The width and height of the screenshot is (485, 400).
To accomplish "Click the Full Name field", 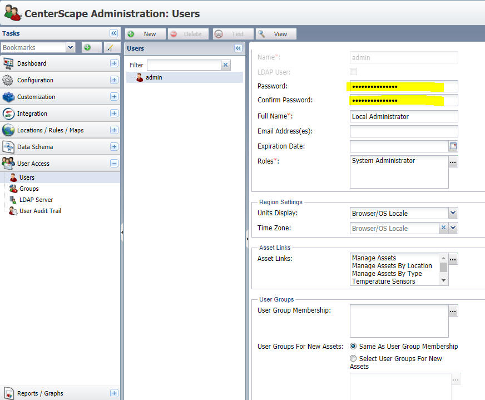I will [x=404, y=117].
